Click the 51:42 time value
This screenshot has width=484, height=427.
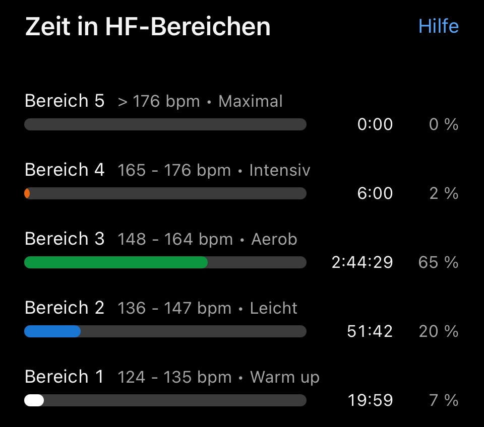pyautogui.click(x=370, y=331)
